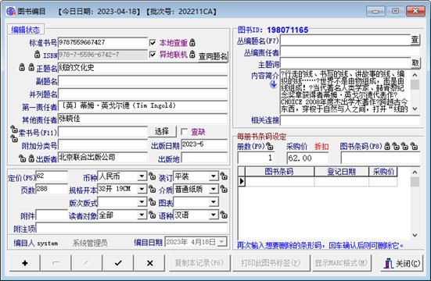Screen dimensions: 431x281
Task: Open the 币种 人民币 dropdown
Action: point(142,176)
